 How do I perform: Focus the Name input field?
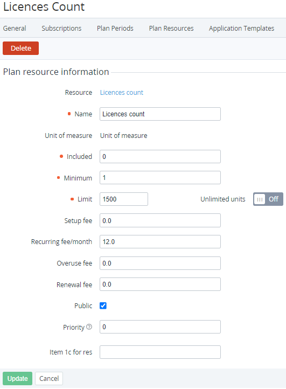click(x=160, y=114)
